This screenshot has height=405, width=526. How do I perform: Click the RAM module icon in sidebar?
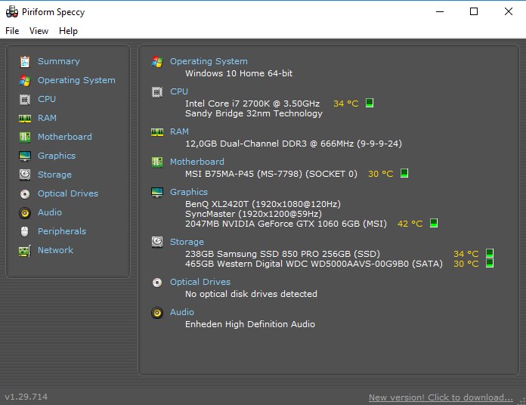pos(25,118)
